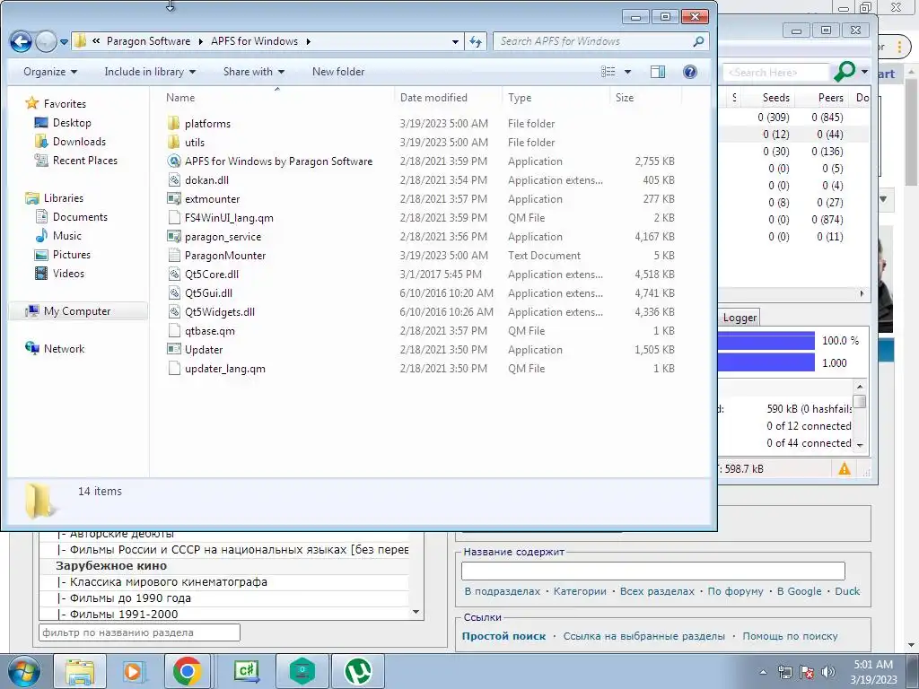Click green search magnifier in torrent window
Viewport: 919px width, 689px height.
point(845,72)
